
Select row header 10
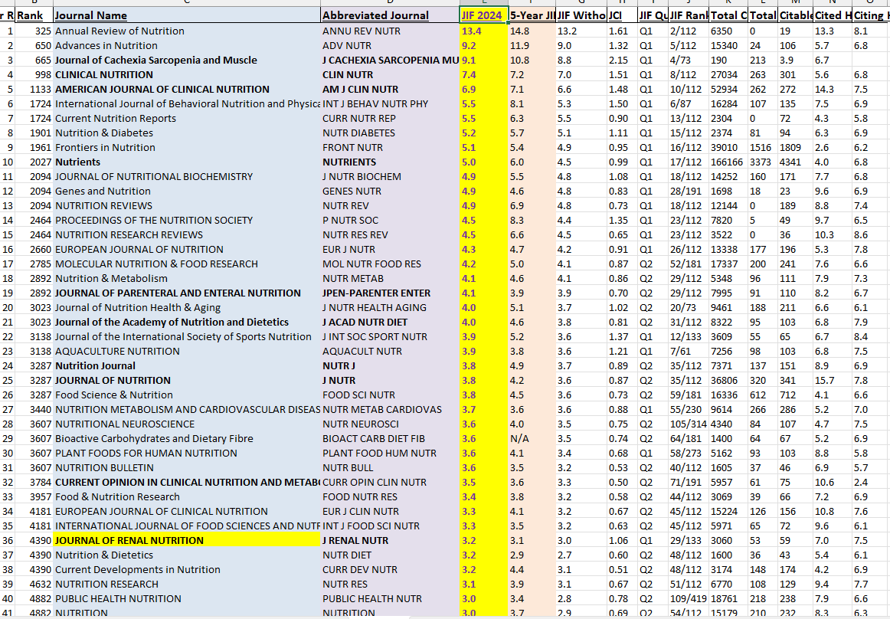click(8, 162)
